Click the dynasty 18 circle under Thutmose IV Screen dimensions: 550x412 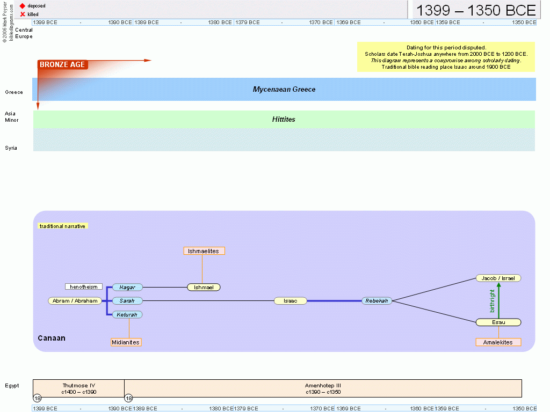pyautogui.click(x=37, y=398)
